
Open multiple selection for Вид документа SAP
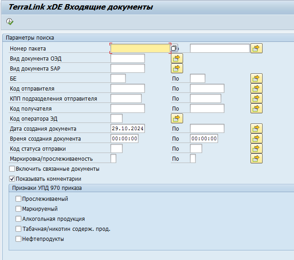(176, 68)
